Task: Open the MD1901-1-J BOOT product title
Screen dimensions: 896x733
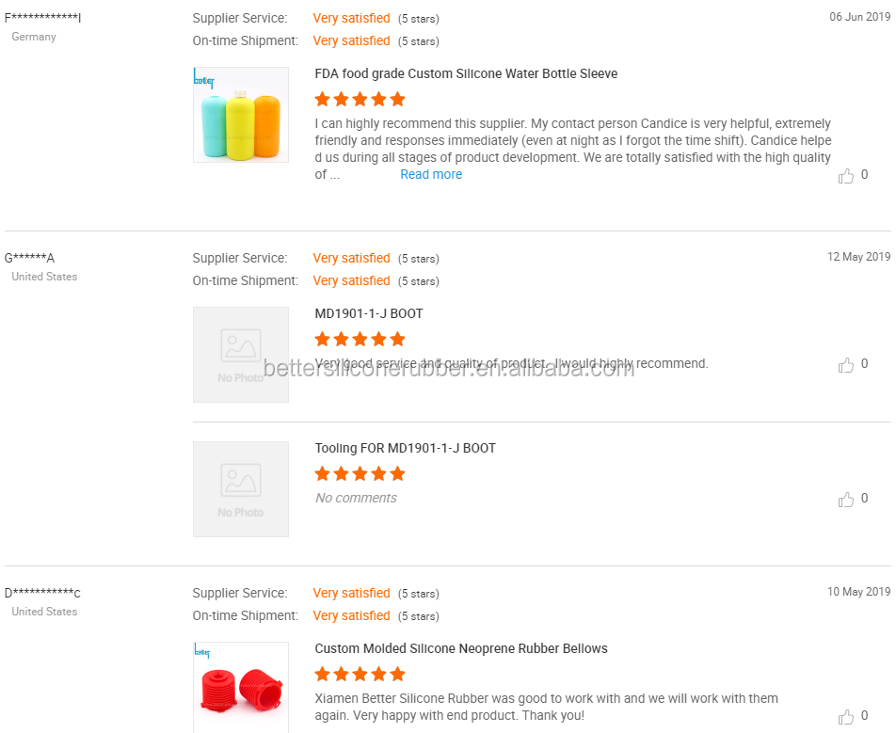Action: point(369,313)
